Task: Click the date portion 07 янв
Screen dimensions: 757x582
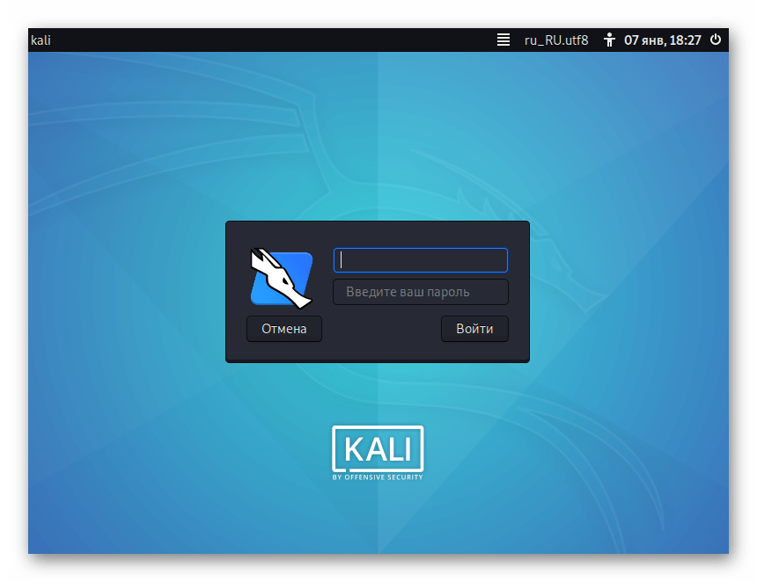Action: pos(645,40)
